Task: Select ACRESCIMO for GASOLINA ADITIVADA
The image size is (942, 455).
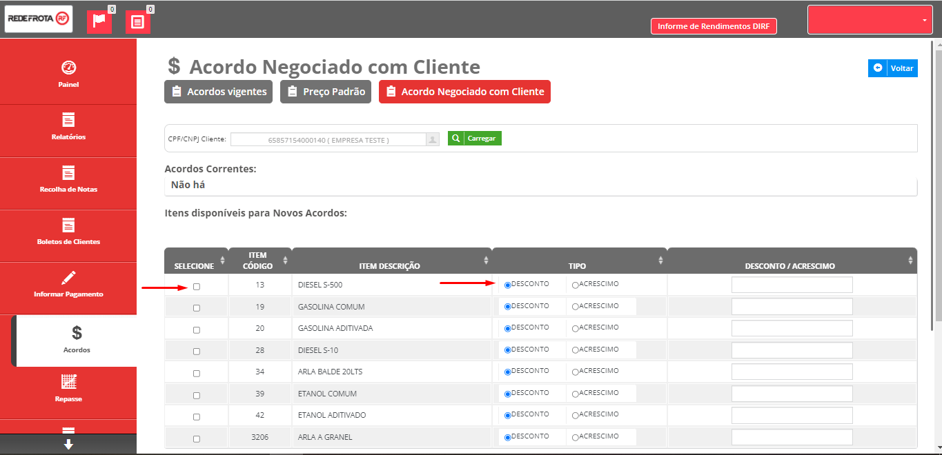Action: [x=576, y=328]
